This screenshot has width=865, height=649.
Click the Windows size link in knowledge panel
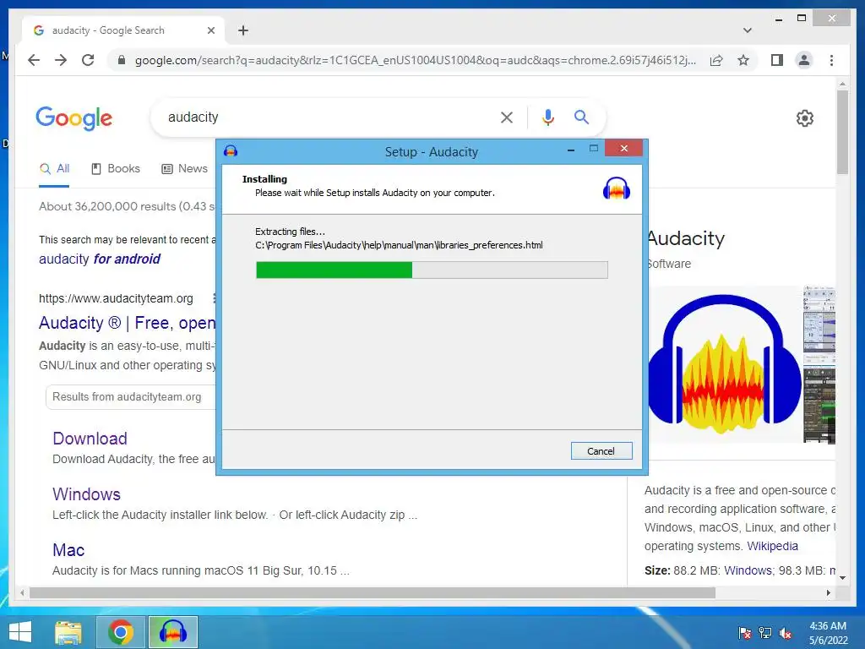point(748,570)
